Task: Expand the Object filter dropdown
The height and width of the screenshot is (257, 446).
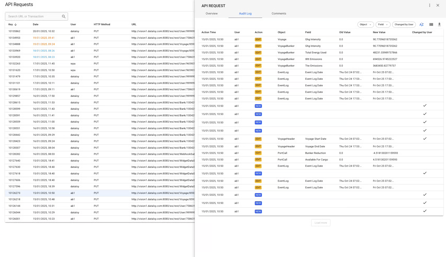Action: (365, 24)
